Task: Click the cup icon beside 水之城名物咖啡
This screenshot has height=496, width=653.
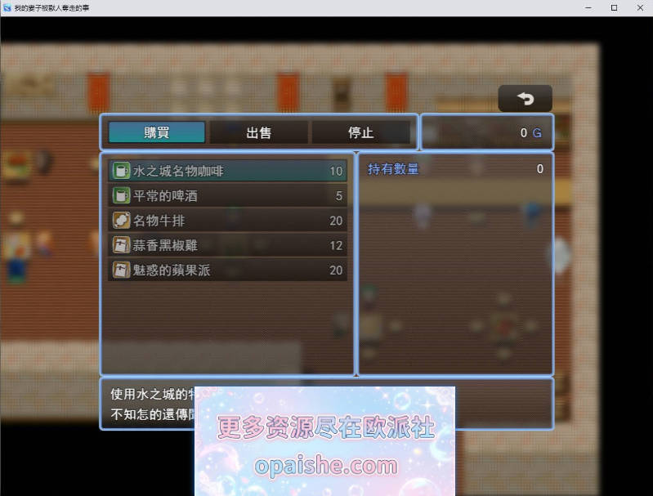Action: 121,171
